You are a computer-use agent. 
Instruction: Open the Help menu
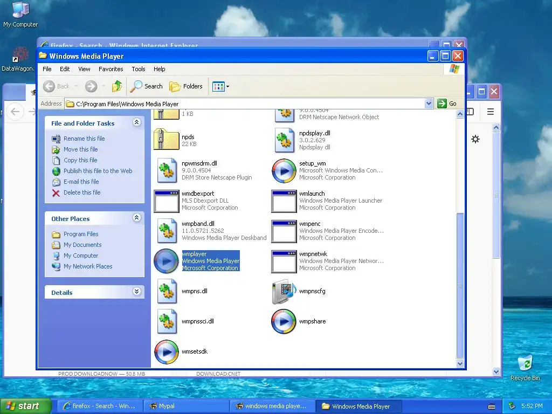(x=159, y=69)
